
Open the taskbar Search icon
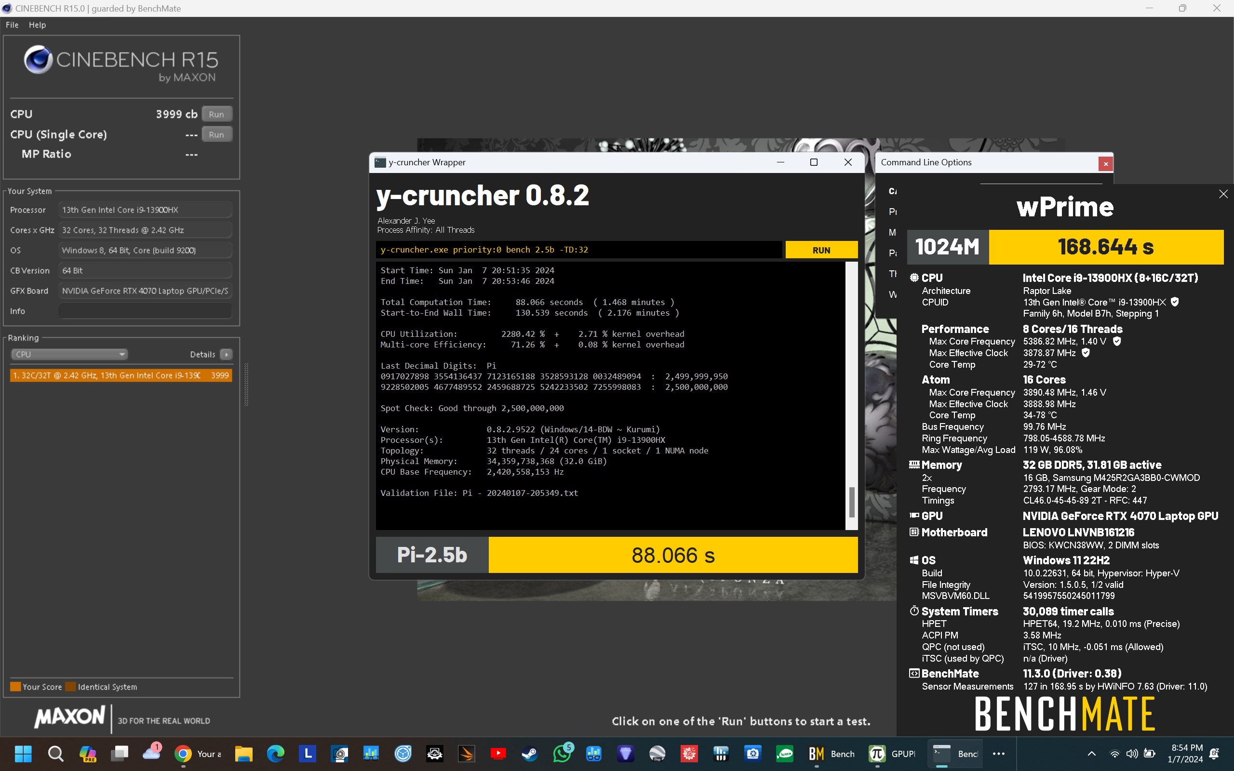(x=55, y=754)
